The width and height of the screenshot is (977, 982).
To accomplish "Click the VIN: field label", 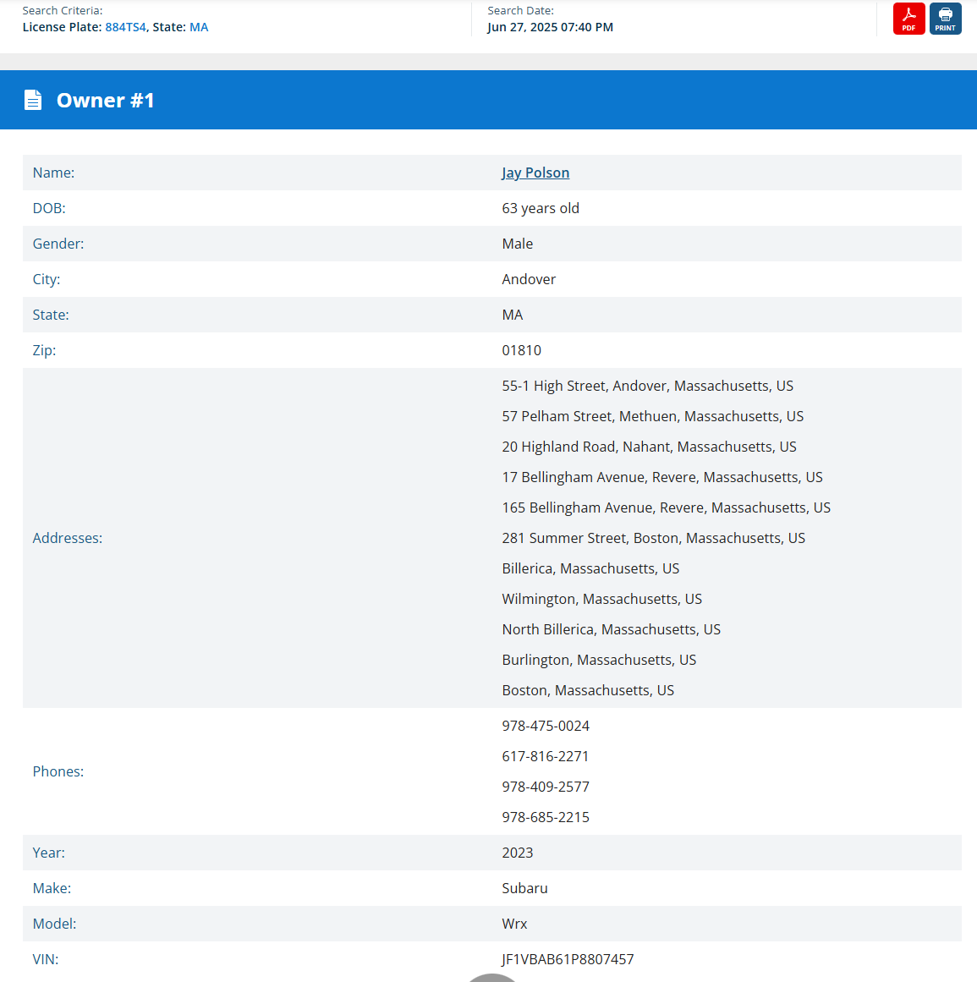I will (x=45, y=959).
